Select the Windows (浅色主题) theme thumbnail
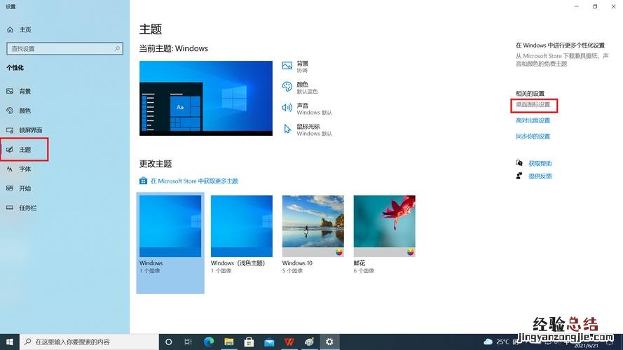This screenshot has width=623, height=350. pyautogui.click(x=242, y=226)
